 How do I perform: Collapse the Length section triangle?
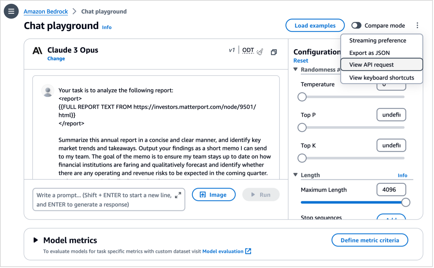pyautogui.click(x=296, y=175)
